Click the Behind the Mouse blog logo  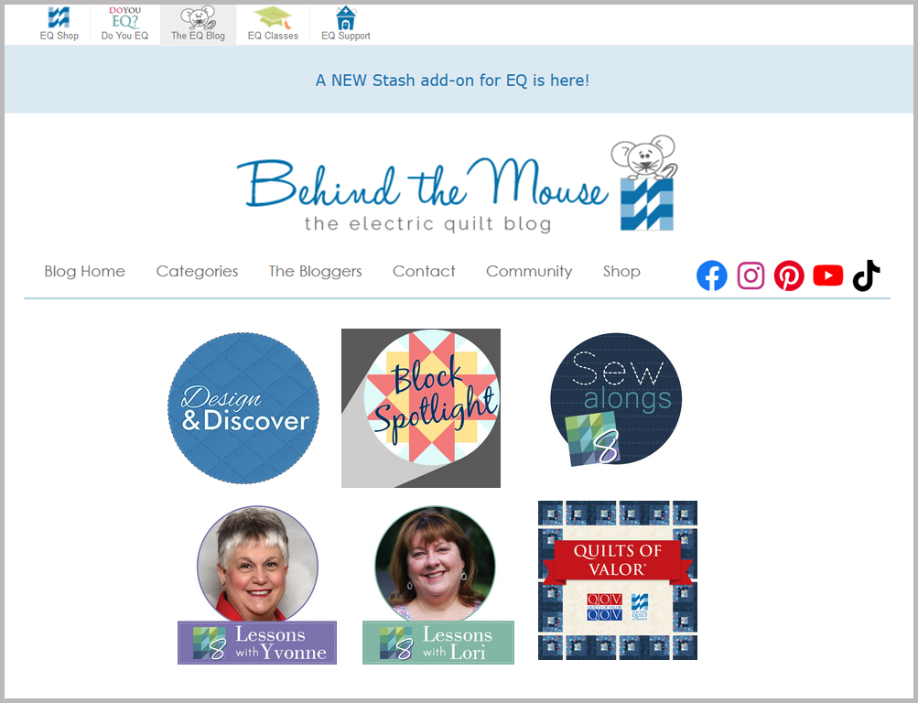(458, 186)
